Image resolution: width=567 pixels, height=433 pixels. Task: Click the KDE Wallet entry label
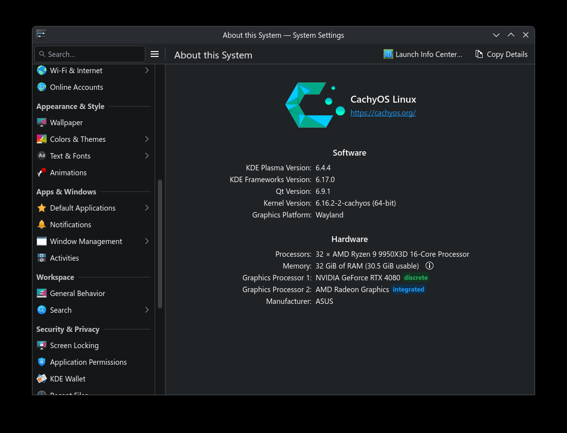(68, 379)
